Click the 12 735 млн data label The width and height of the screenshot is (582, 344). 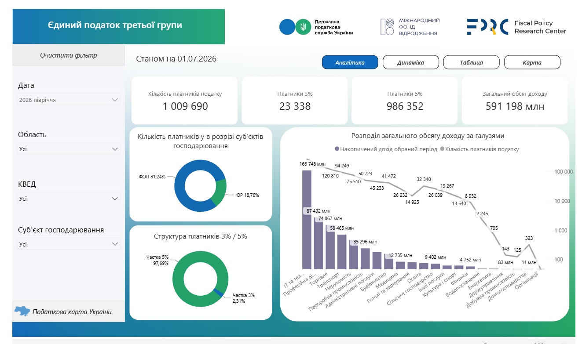coord(400,255)
